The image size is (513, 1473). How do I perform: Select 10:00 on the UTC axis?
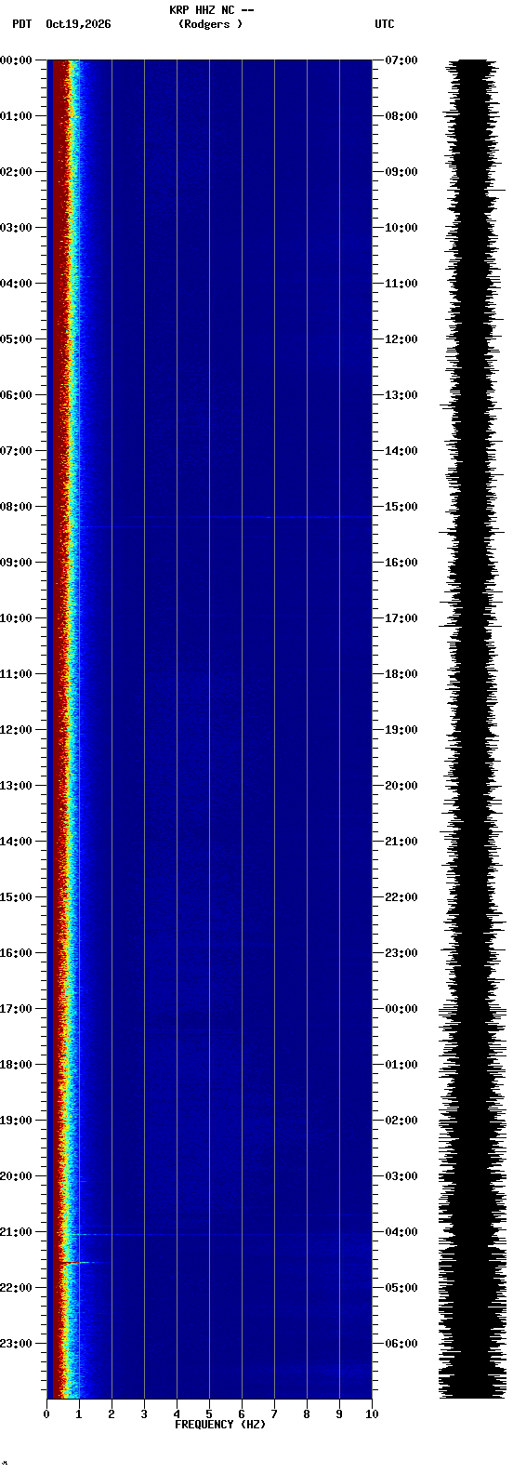tap(401, 228)
